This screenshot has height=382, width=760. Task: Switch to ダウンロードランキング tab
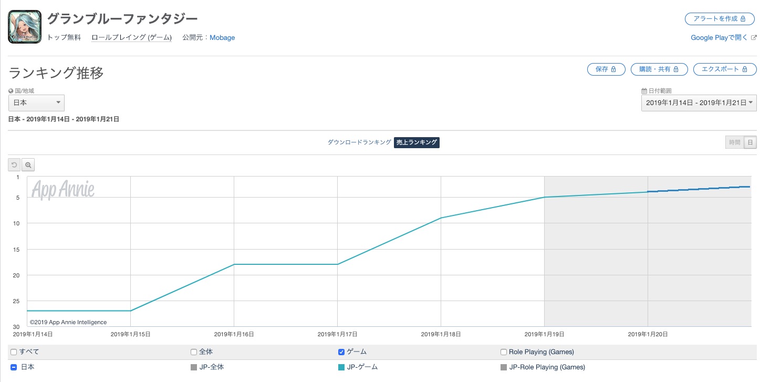[x=359, y=142]
